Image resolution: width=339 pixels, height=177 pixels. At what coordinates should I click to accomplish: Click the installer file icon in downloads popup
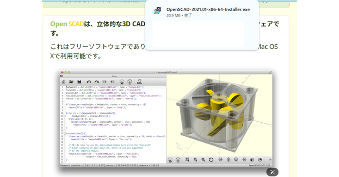157,11
